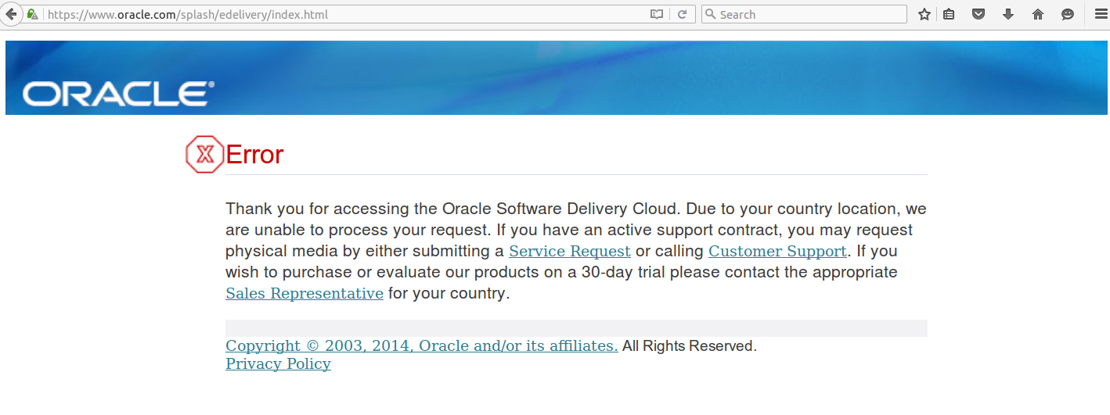Screen dimensions: 1110x415
Task: Reload the current page
Action: (x=682, y=14)
